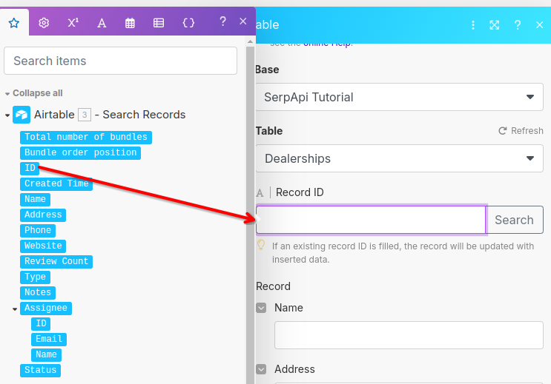The width and height of the screenshot is (551, 384).
Task: Click the Name record input field
Action: tap(409, 335)
